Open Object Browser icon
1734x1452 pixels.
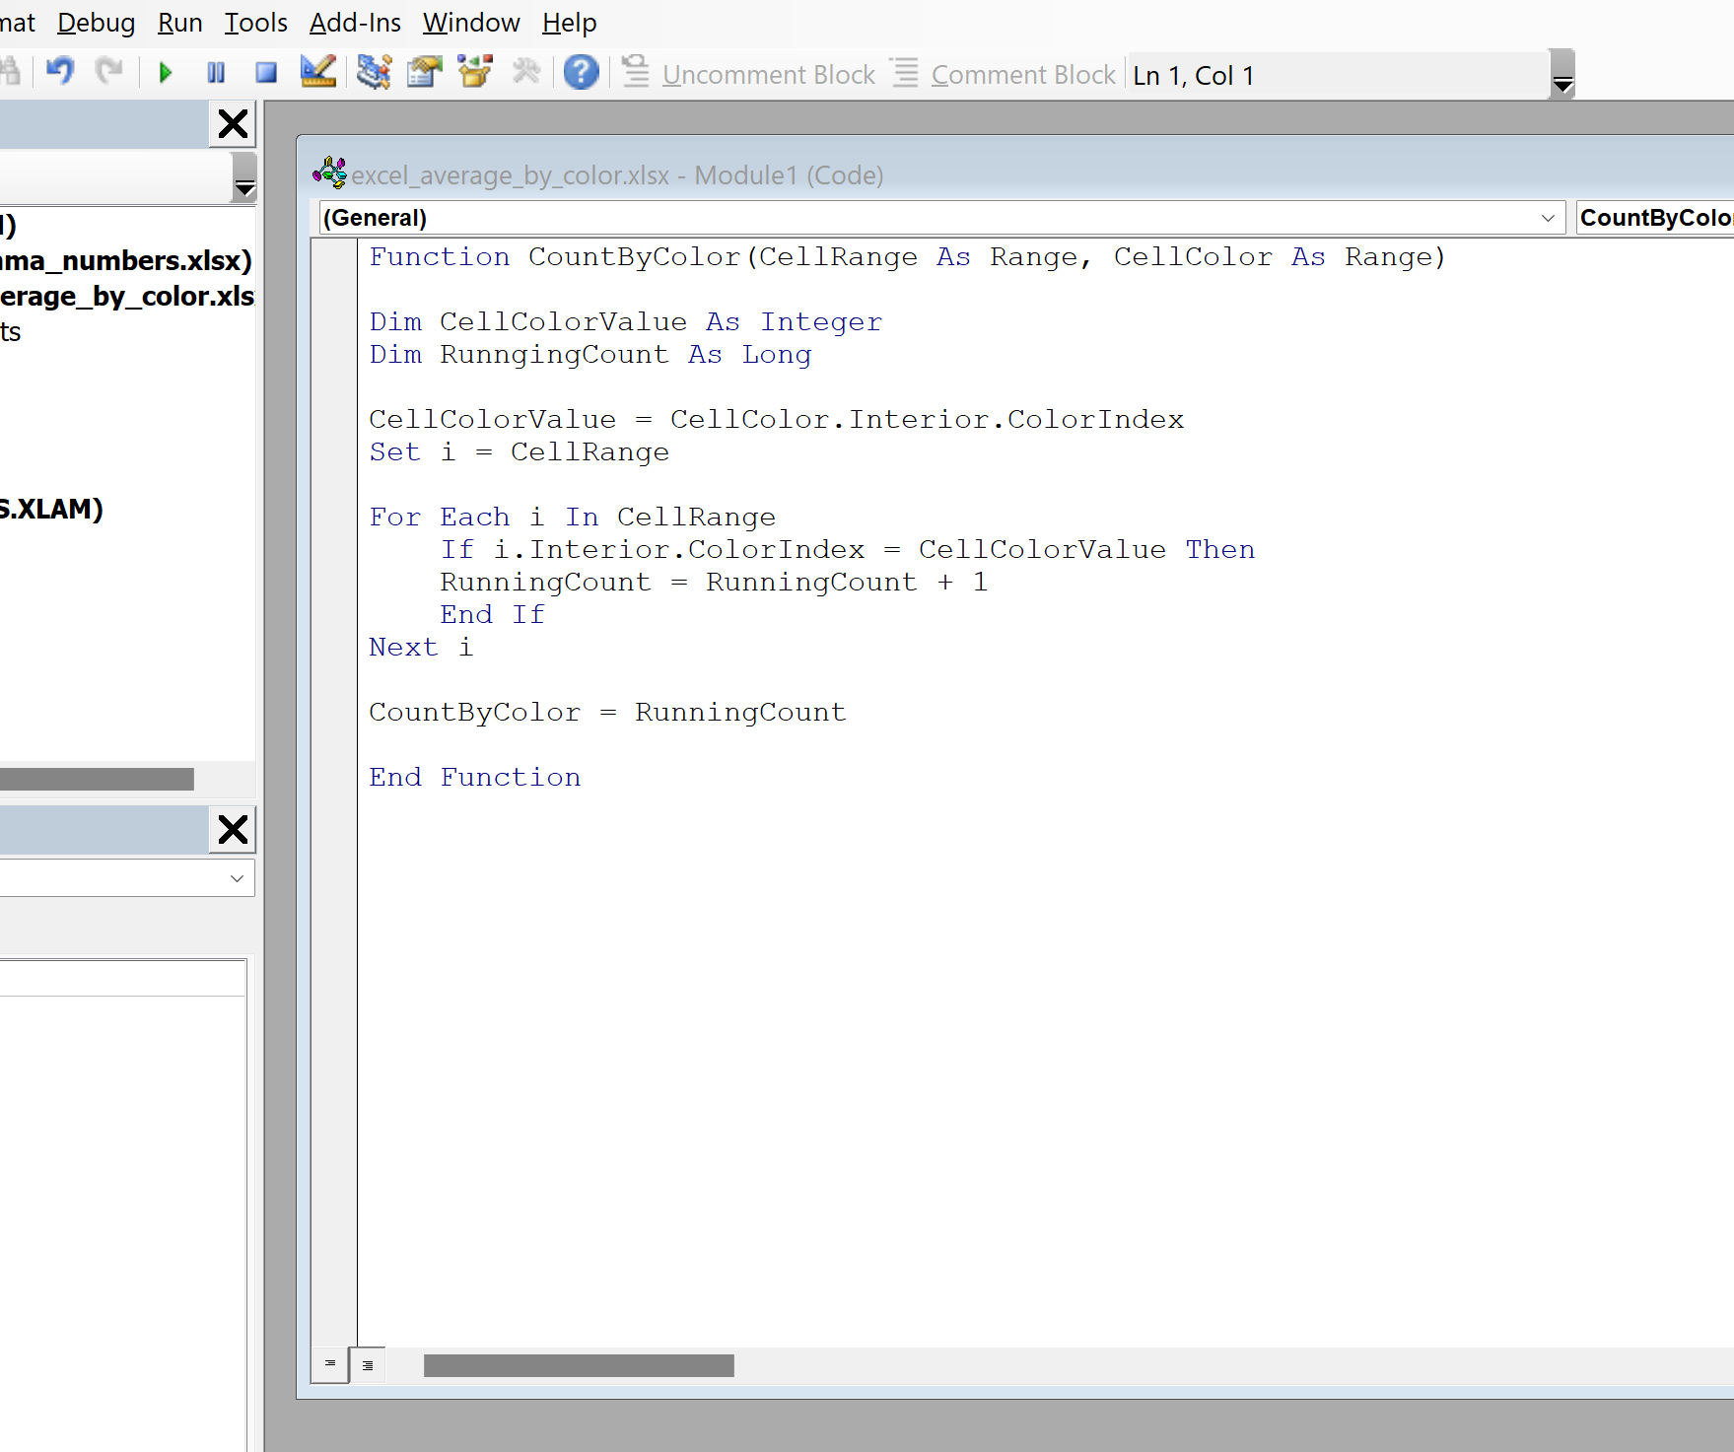coord(476,72)
